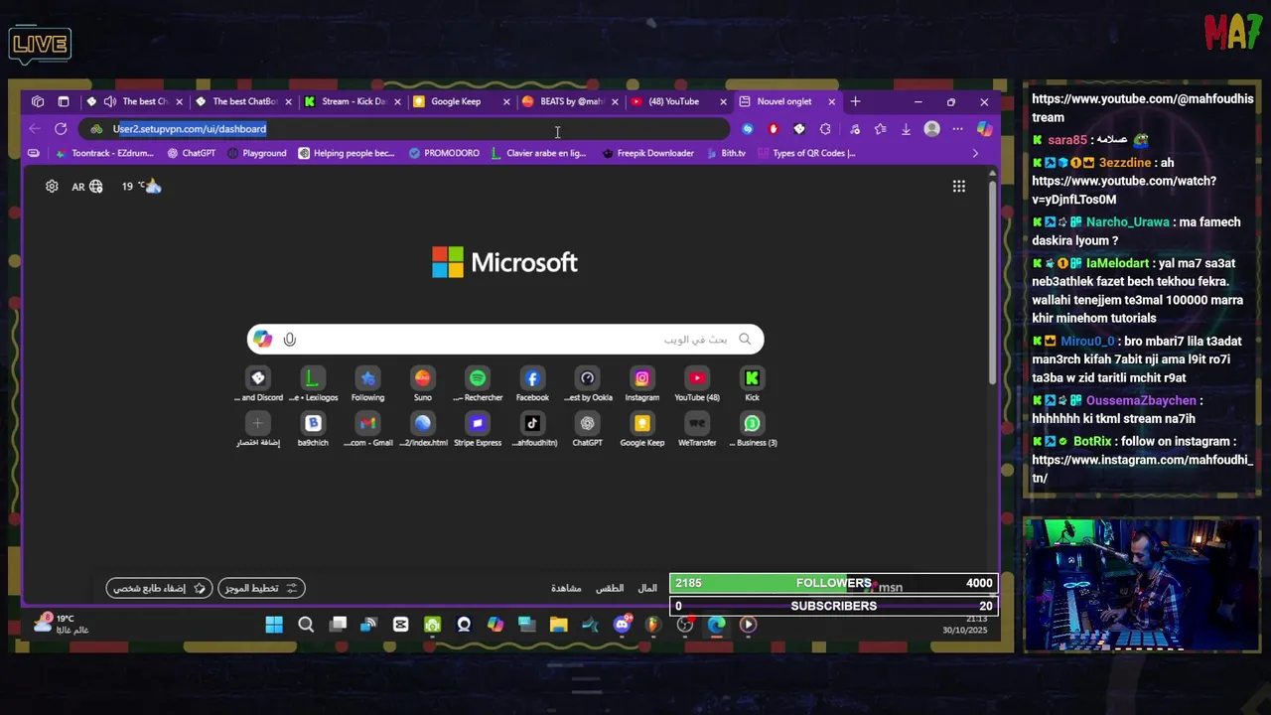The width and height of the screenshot is (1271, 715).
Task: Open the Stripe Express shortcut tile
Action: click(x=478, y=429)
